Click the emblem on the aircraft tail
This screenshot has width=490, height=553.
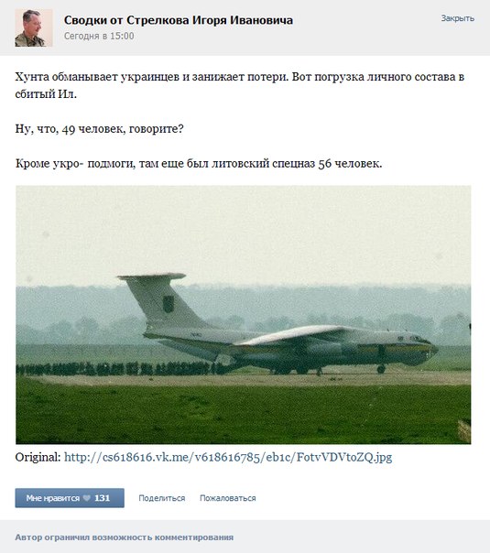point(168,304)
